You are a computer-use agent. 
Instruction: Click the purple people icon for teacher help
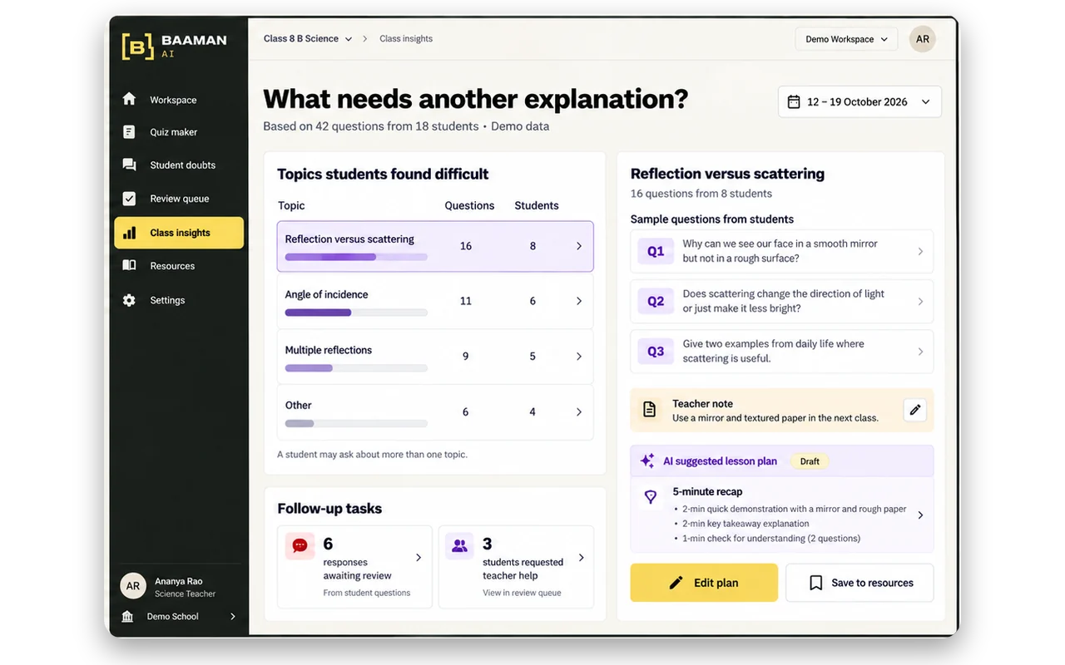[x=459, y=546]
